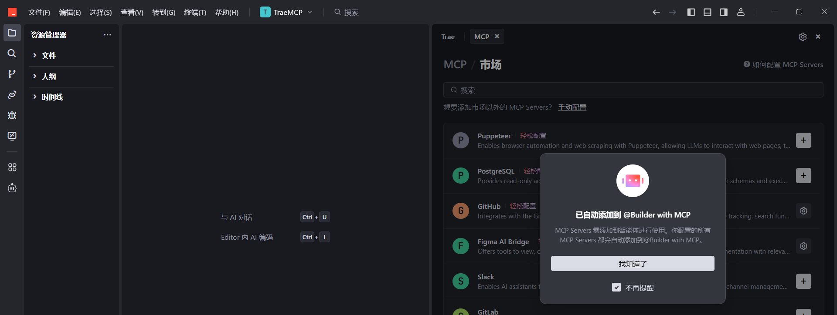
Task: Open the Source Control branch icon
Action: [12, 74]
